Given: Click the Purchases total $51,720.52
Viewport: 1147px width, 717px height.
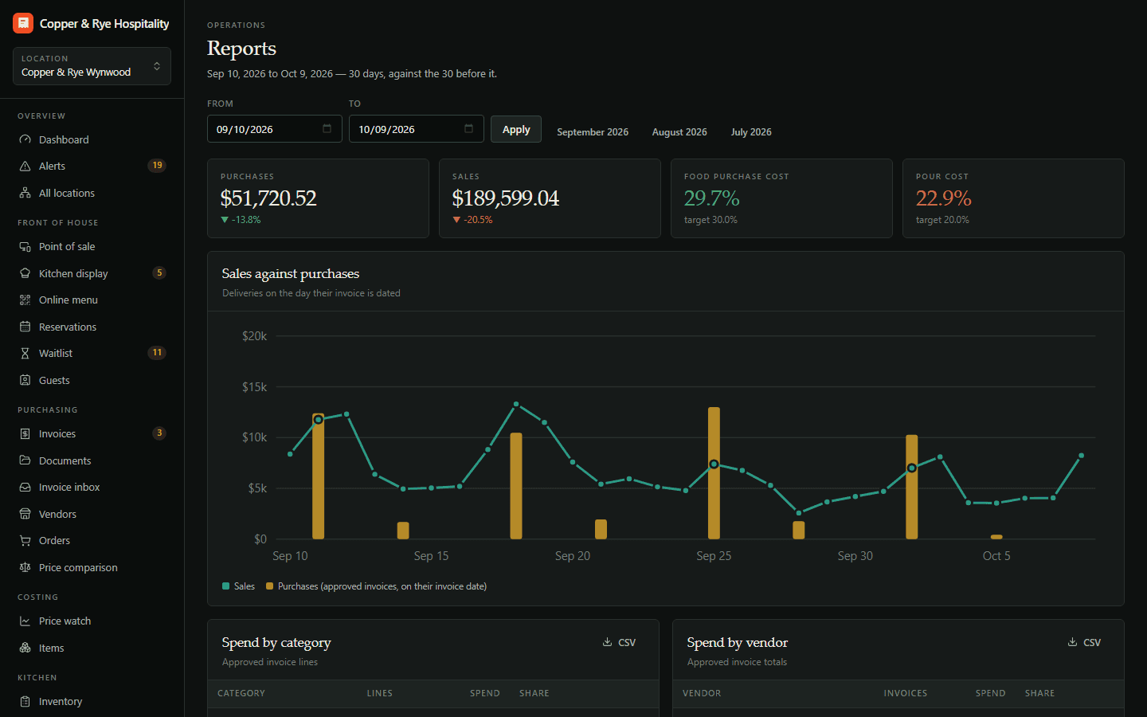Looking at the screenshot, I should (x=268, y=198).
